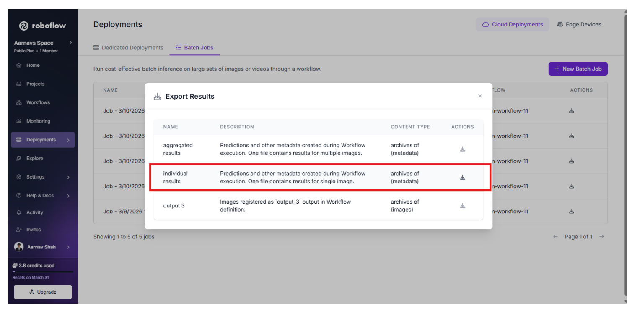Open the Home page from sidebar
Screen dimensions: 632x312
click(x=33, y=65)
